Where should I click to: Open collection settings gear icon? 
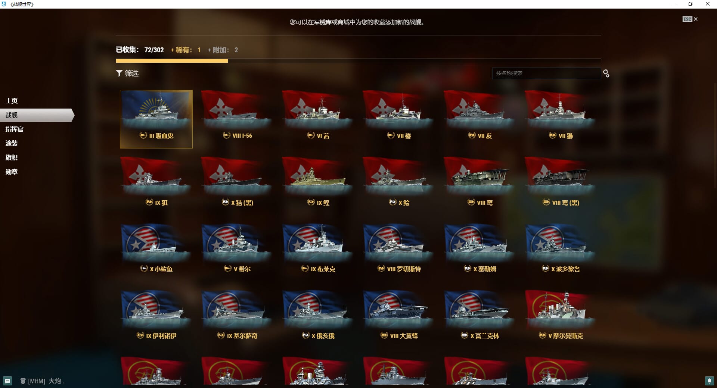click(x=606, y=73)
